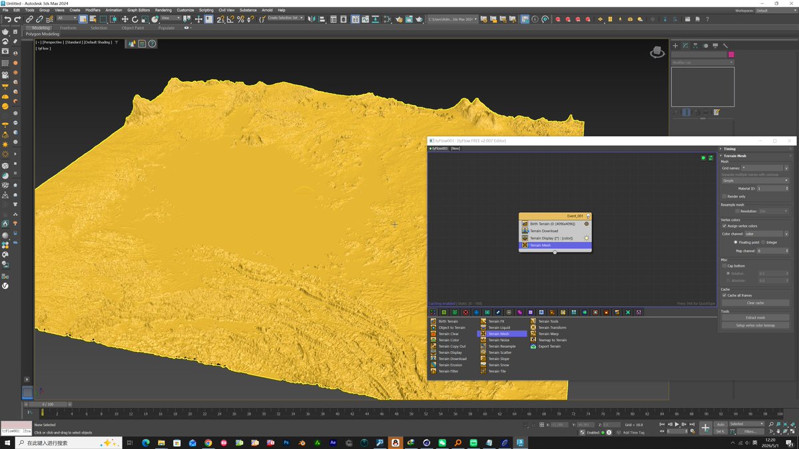This screenshot has height=449, width=799.
Task: Open the Create Selection Set dropdown
Action: [x=286, y=19]
